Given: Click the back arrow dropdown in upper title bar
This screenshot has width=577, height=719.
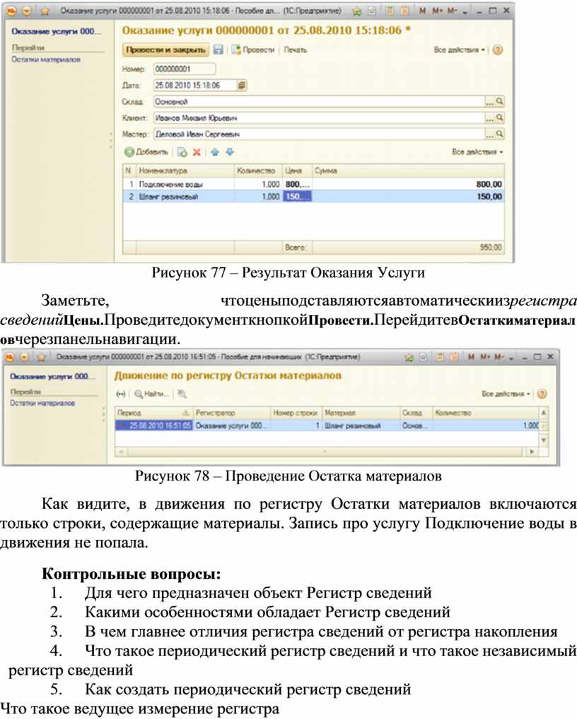Looking at the screenshot, I should [x=27, y=11].
